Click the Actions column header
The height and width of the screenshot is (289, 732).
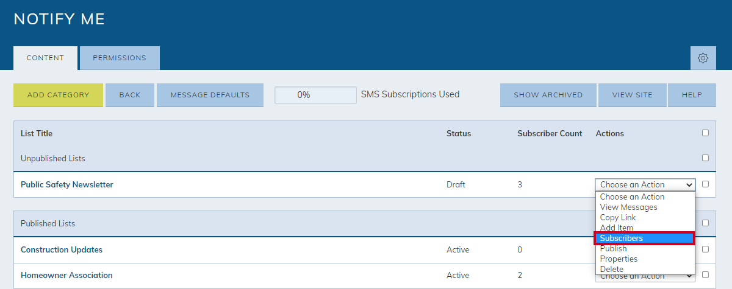click(x=609, y=133)
